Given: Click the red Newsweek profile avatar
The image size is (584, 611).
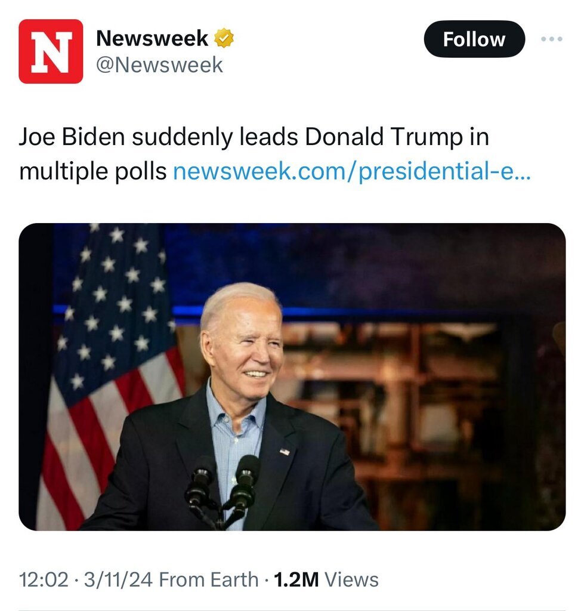Looking at the screenshot, I should click(51, 51).
